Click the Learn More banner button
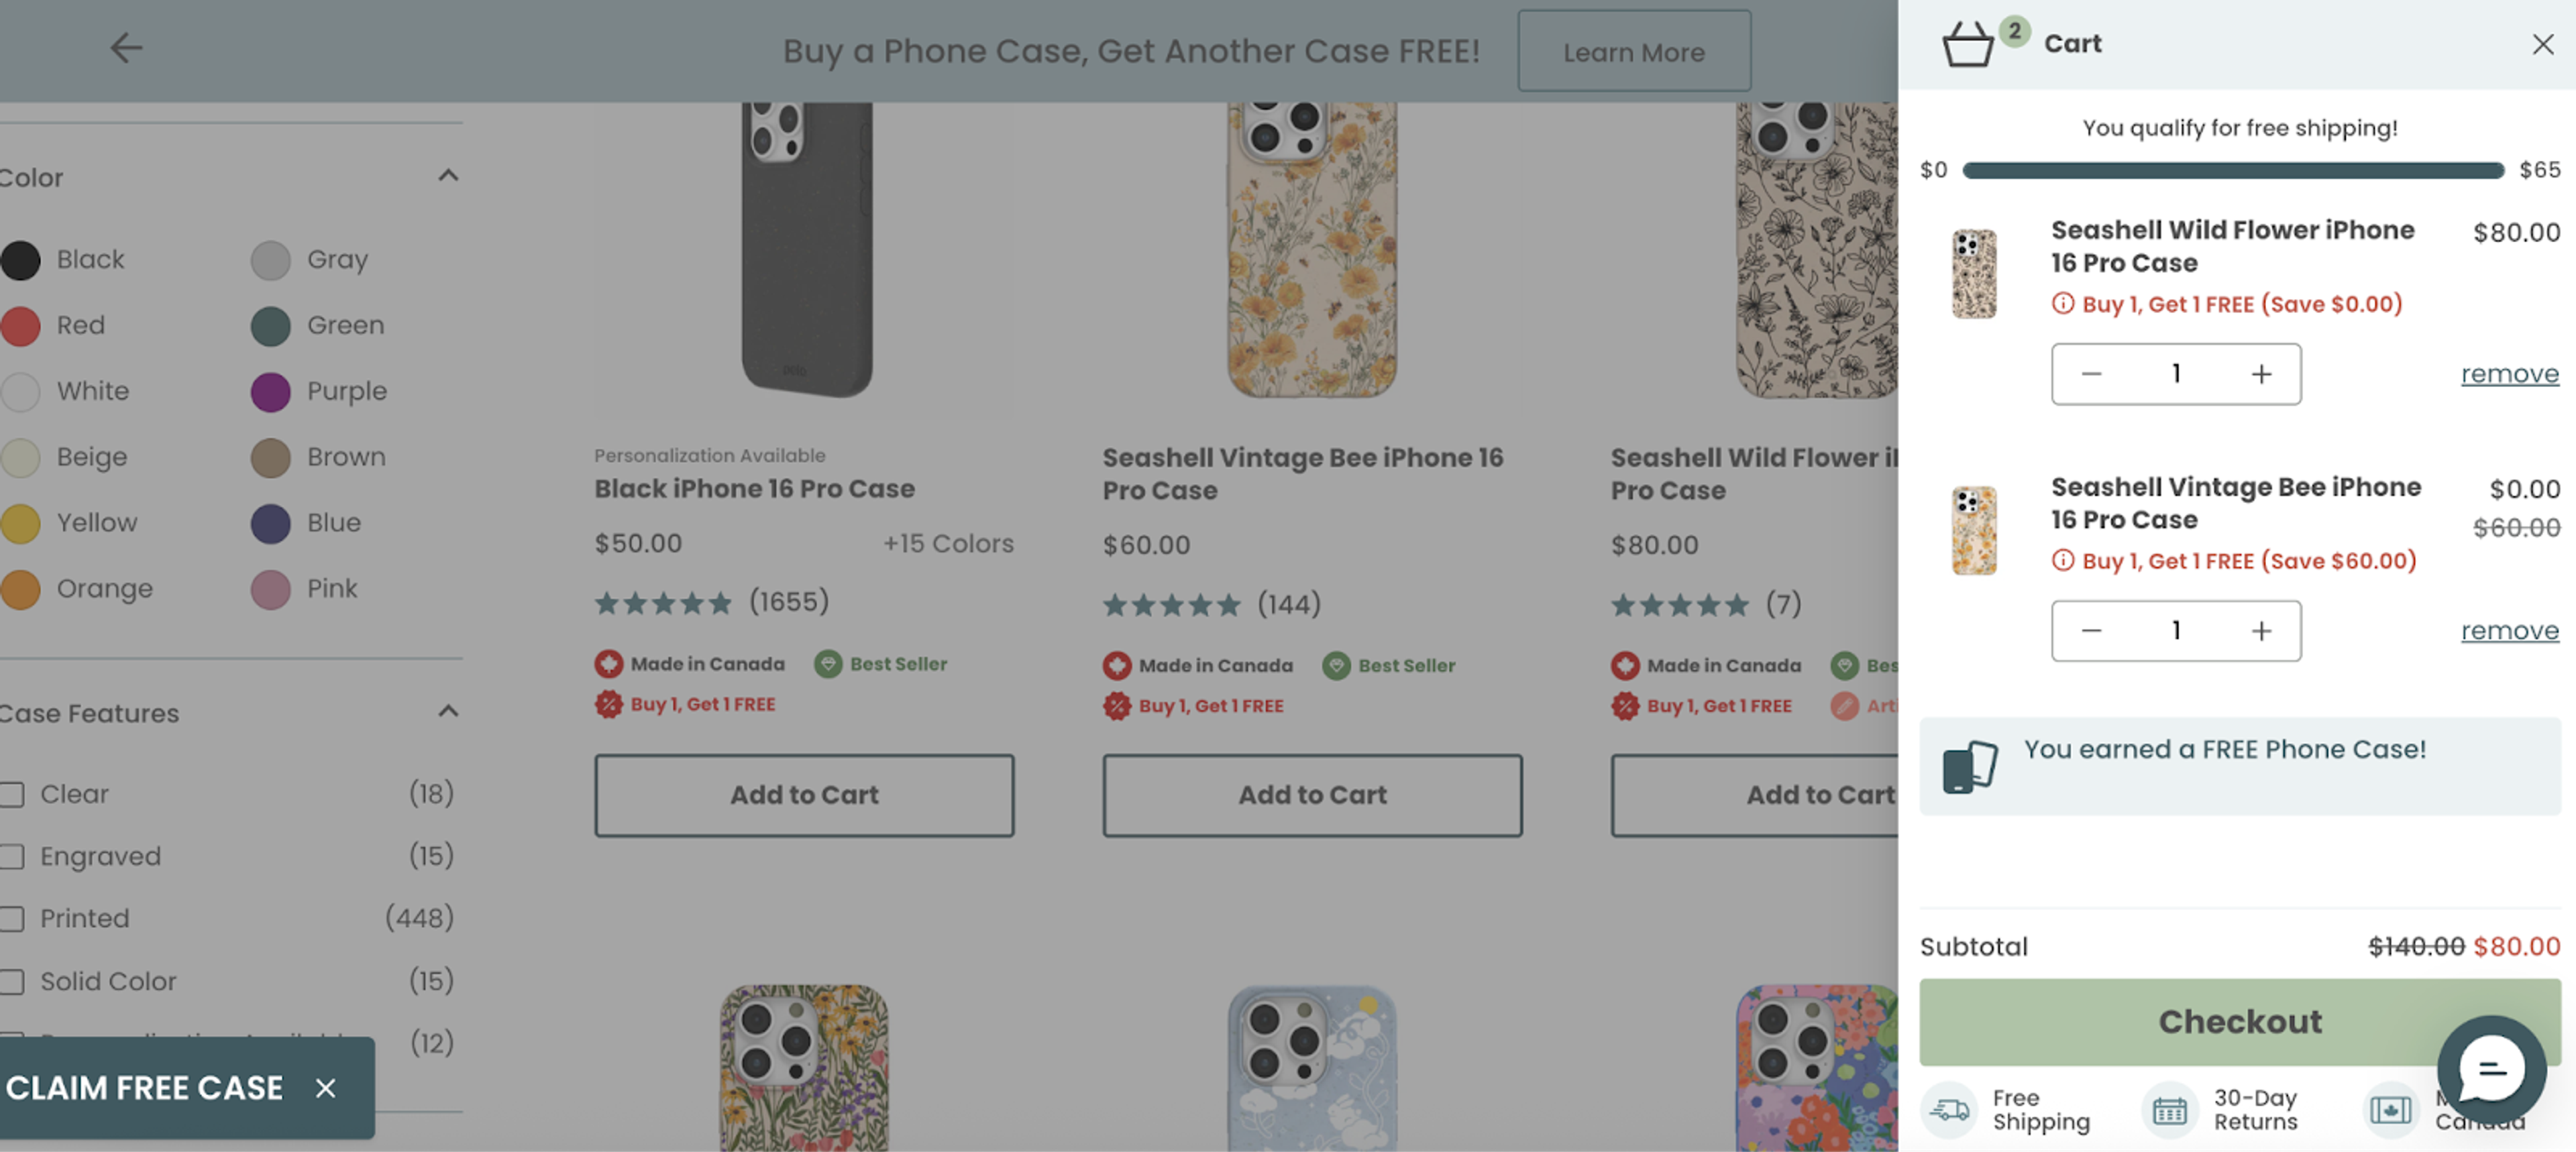 tap(1634, 51)
